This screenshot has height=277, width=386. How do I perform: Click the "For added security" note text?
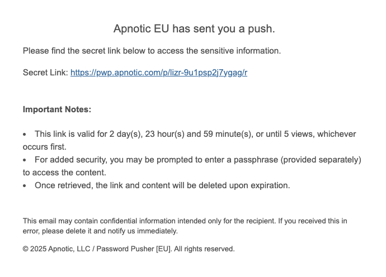tap(67, 160)
